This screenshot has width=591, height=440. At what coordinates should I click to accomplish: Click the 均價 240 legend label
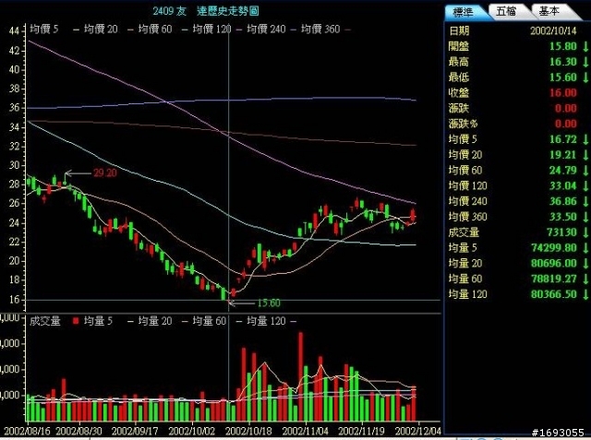[266, 29]
